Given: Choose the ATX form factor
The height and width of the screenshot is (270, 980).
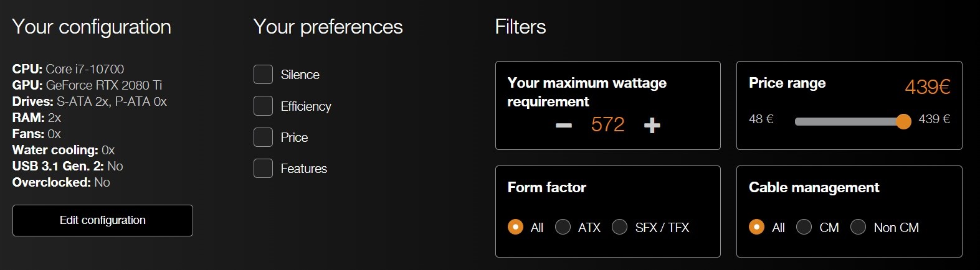Looking at the screenshot, I should 563,227.
